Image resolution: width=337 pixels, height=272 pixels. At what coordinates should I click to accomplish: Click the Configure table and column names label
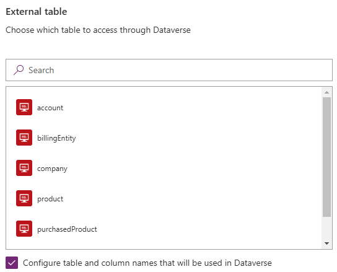[x=147, y=263]
